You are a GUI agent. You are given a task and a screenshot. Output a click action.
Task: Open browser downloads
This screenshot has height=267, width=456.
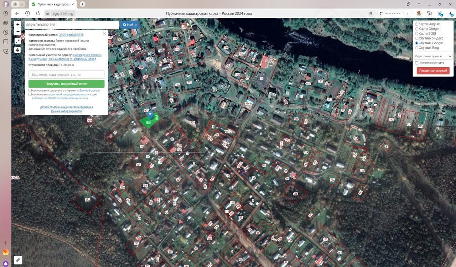[x=451, y=13]
